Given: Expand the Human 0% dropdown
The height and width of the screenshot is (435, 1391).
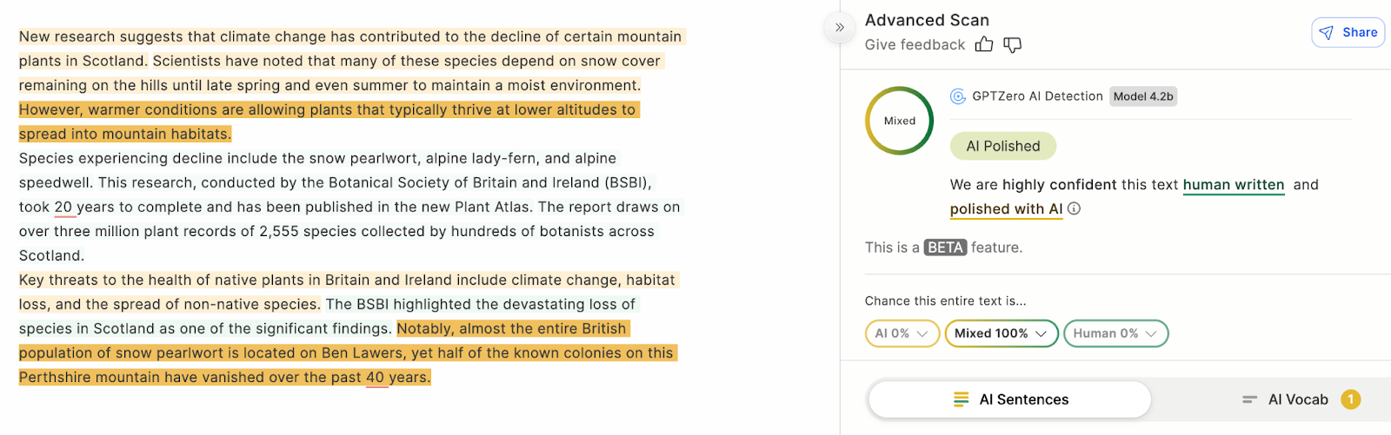Looking at the screenshot, I should click(1115, 333).
